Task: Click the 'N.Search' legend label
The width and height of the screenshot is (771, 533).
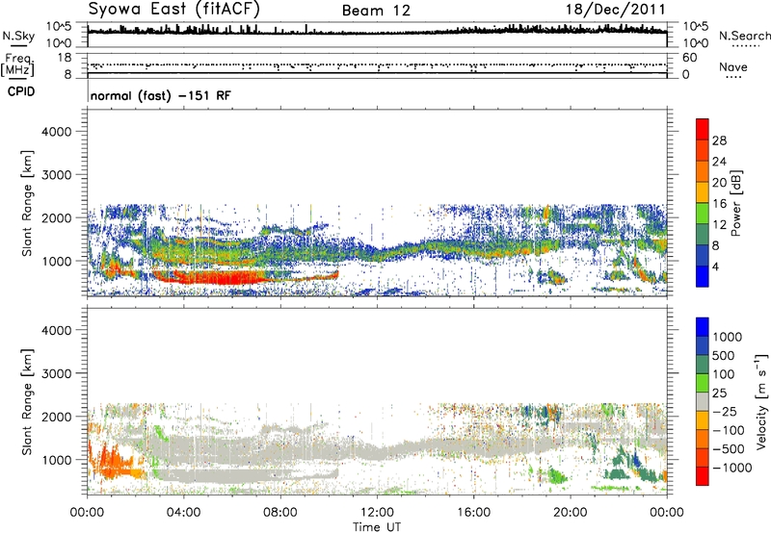Action: 744,36
